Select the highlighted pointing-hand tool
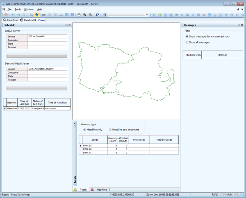The height and width of the screenshot is (198, 246). point(37,15)
